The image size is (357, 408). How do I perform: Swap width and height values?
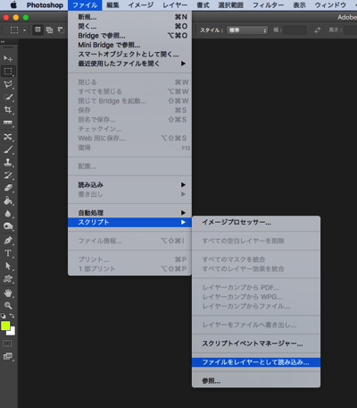coord(318,30)
